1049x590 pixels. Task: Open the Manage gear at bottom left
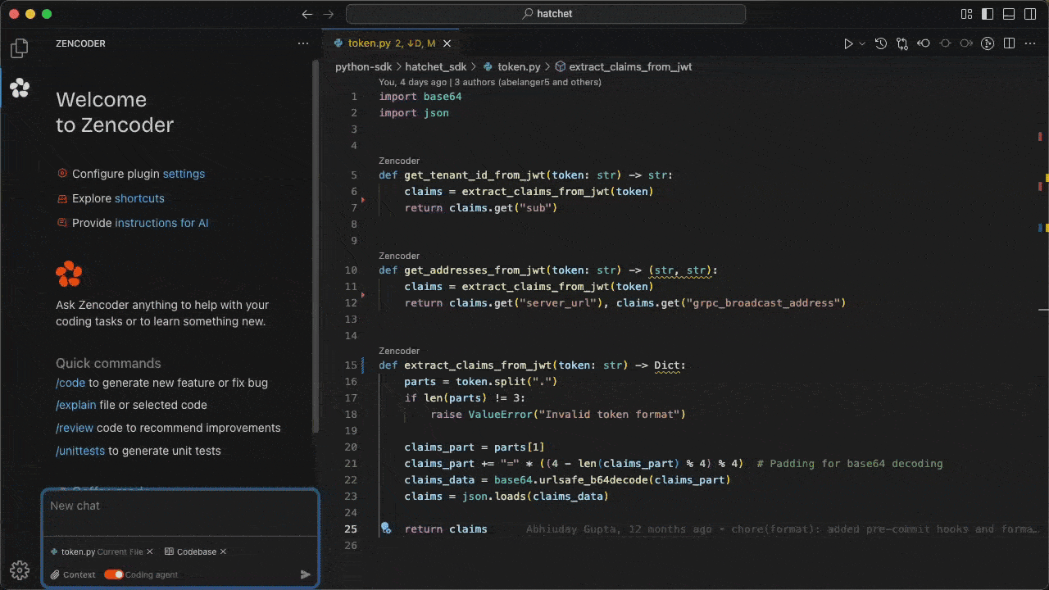click(x=20, y=570)
